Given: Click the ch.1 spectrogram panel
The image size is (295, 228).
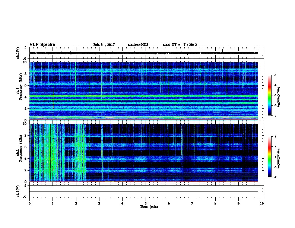Looking at the screenshot, I should coord(144,91).
